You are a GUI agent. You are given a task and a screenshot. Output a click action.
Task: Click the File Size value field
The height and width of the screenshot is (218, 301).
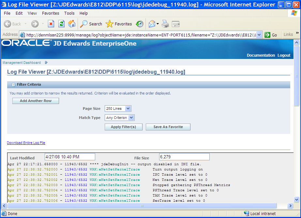(184, 157)
